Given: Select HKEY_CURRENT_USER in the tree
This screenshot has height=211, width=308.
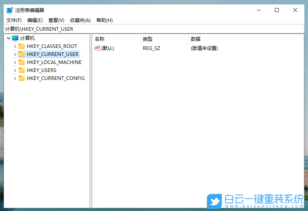Looking at the screenshot, I should tap(52, 54).
